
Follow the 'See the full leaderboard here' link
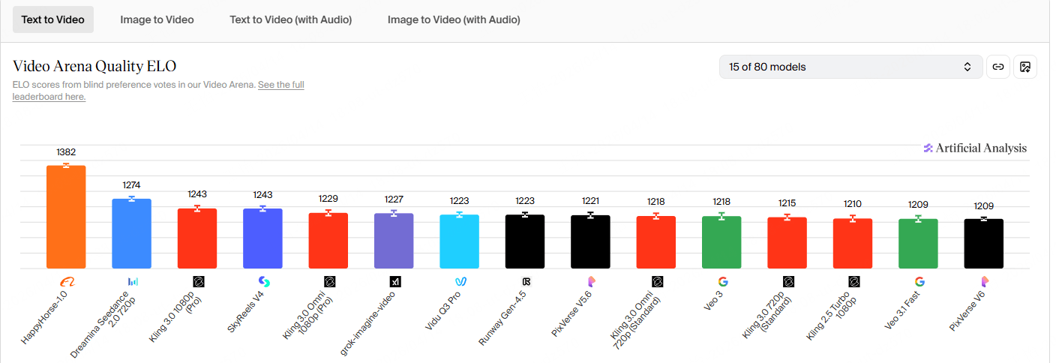click(280, 85)
